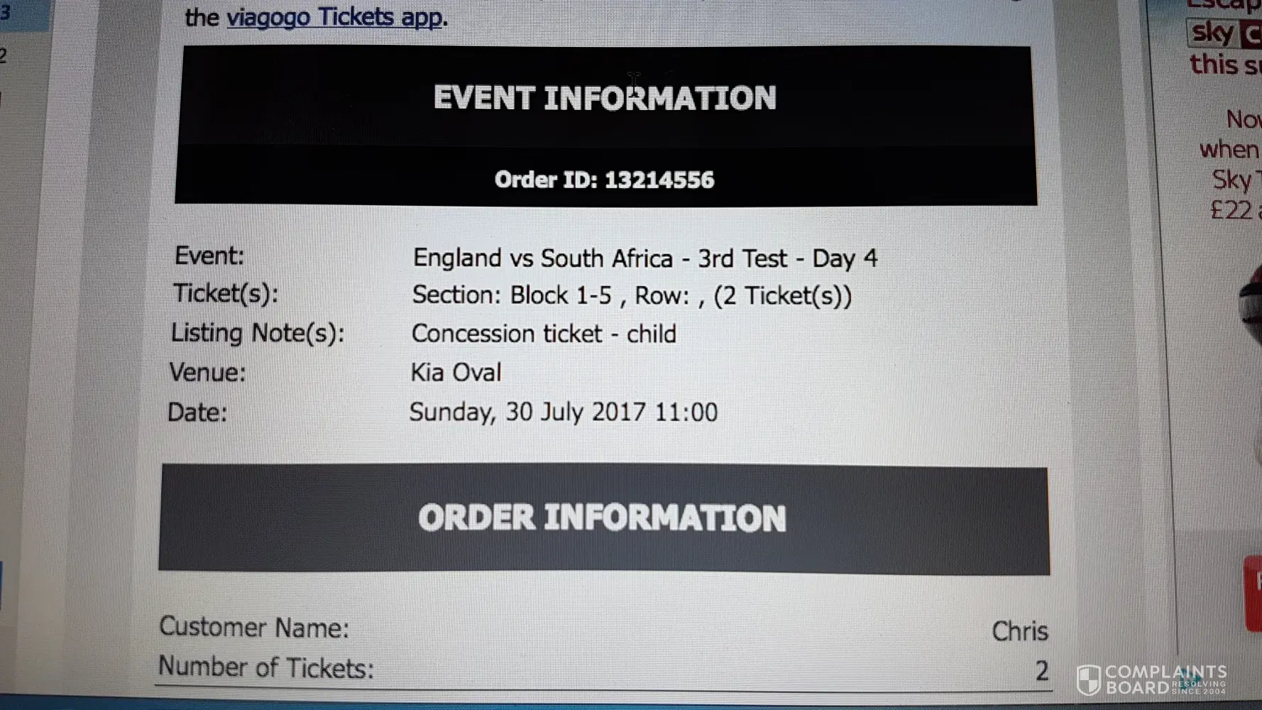Click the England vs South Africa event name
Image resolution: width=1262 pixels, height=710 pixels.
tap(644, 258)
